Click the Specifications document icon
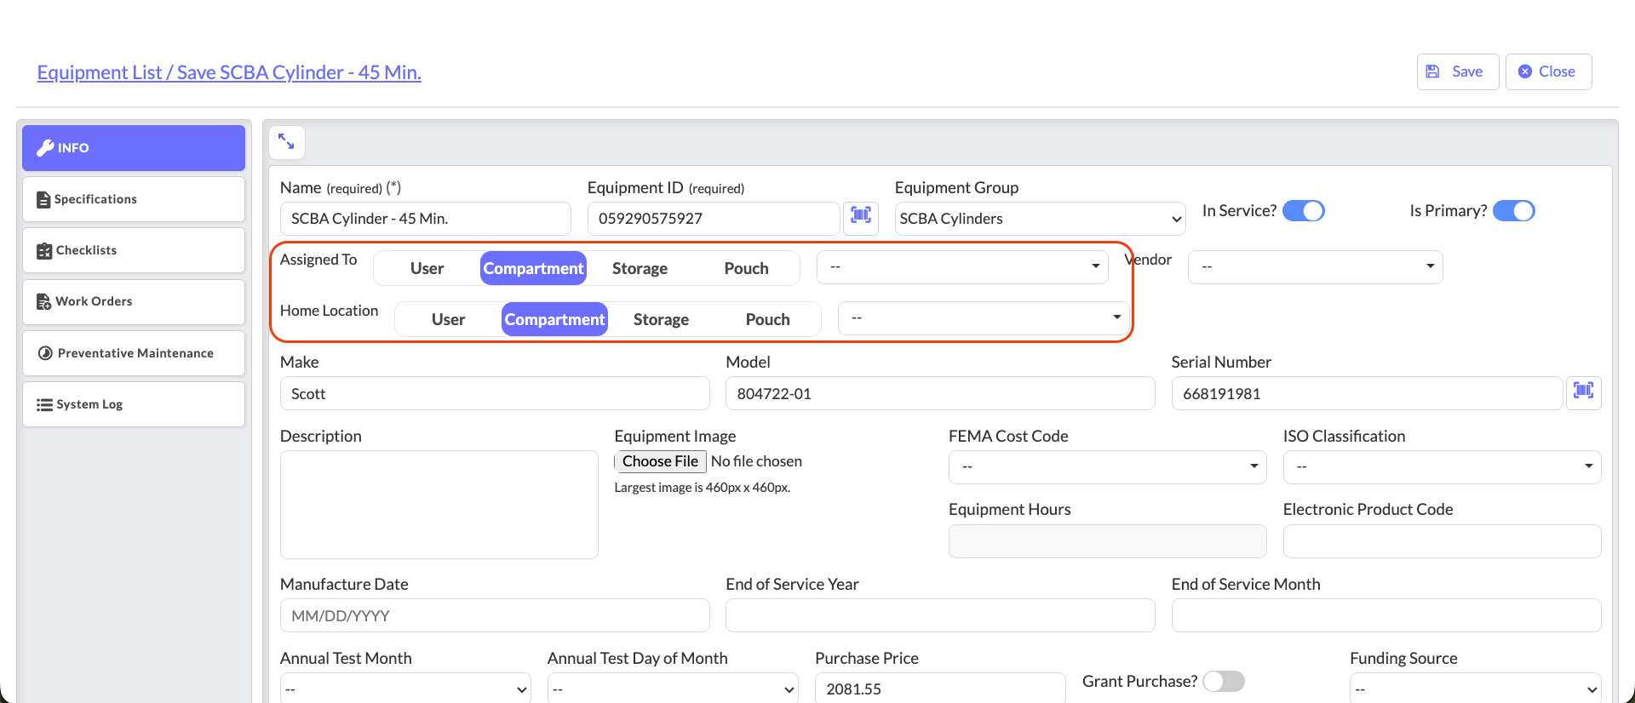The image size is (1635, 703). [43, 199]
